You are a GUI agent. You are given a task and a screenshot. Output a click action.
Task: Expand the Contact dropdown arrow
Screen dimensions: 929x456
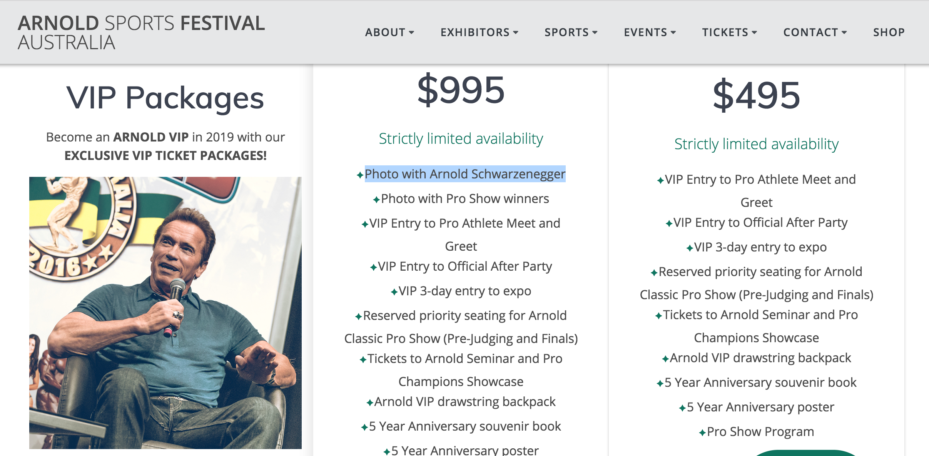(x=844, y=33)
